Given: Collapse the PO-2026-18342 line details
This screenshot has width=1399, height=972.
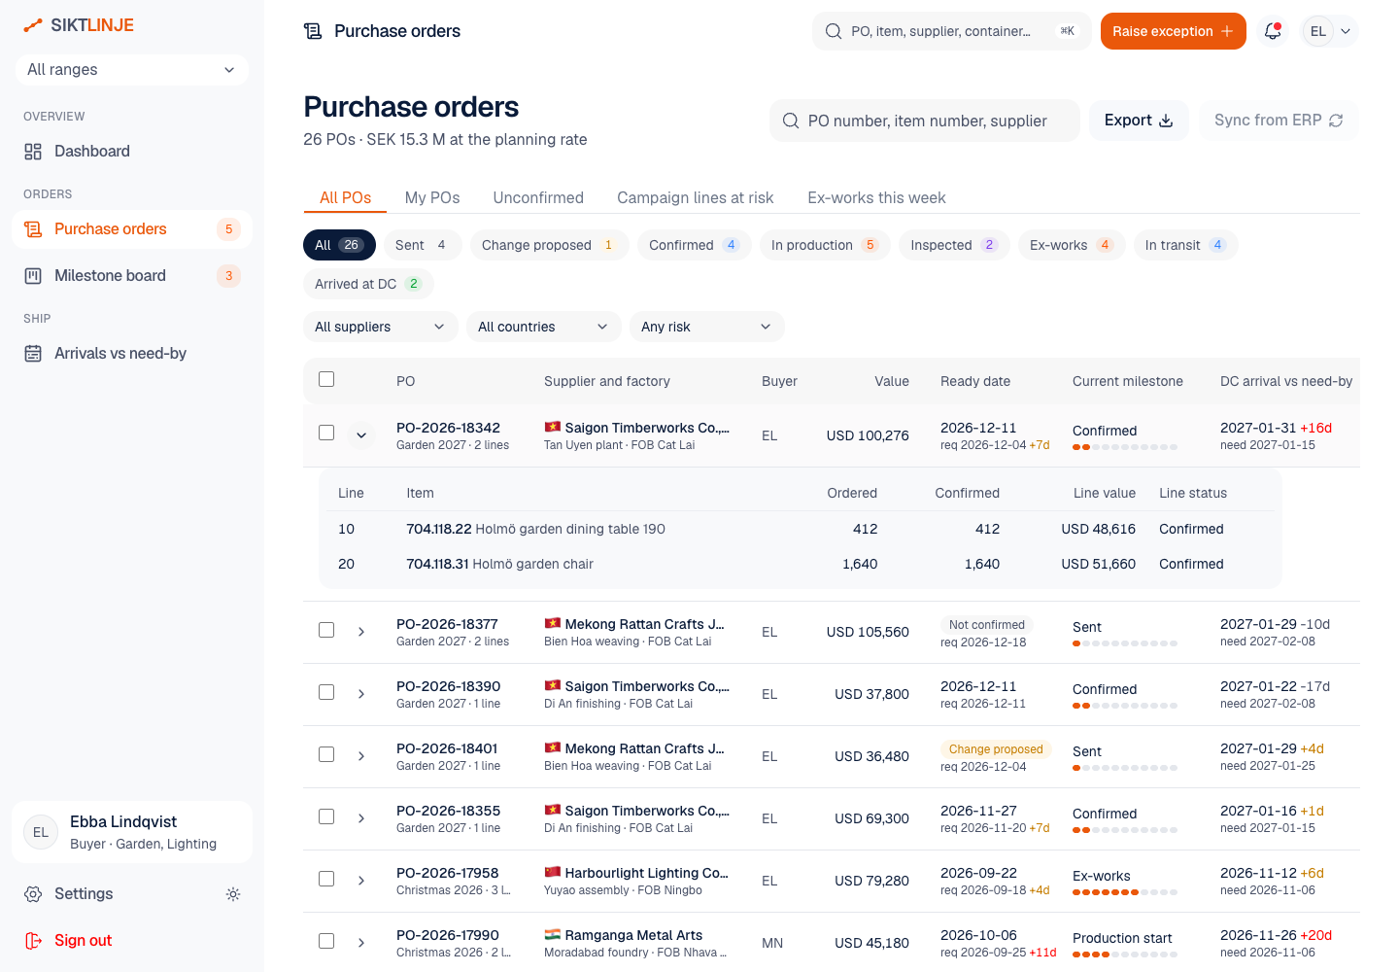Looking at the screenshot, I should coord(361,435).
